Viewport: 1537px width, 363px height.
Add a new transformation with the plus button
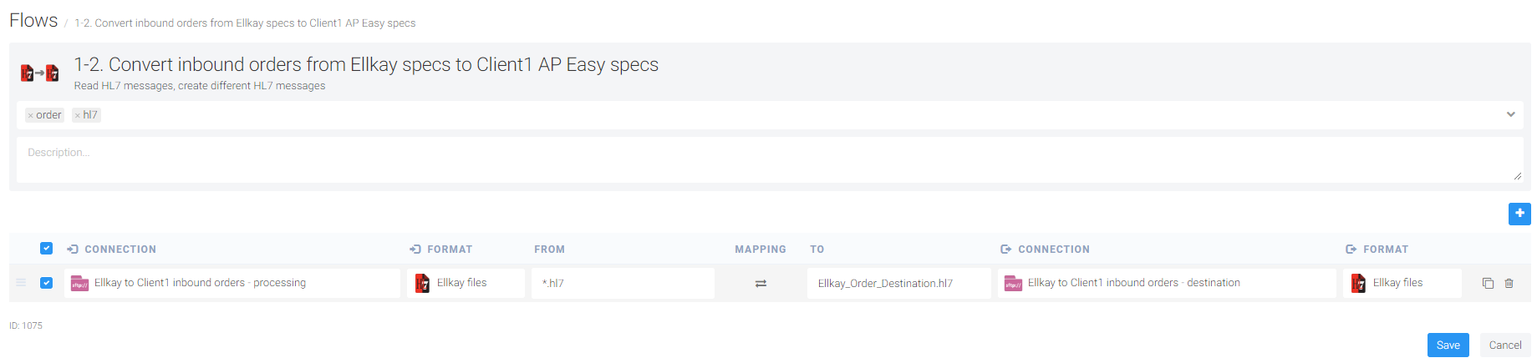tap(1519, 214)
